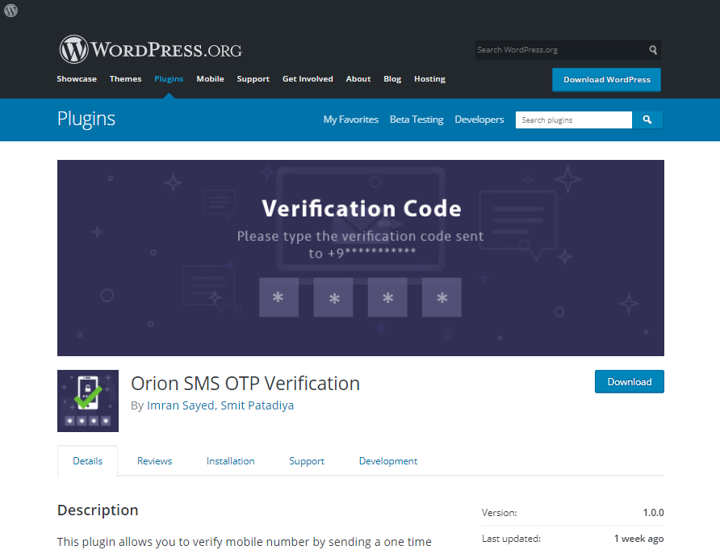720x550 pixels.
Task: Click the blue magnifier icon in plugin search
Action: pos(647,120)
